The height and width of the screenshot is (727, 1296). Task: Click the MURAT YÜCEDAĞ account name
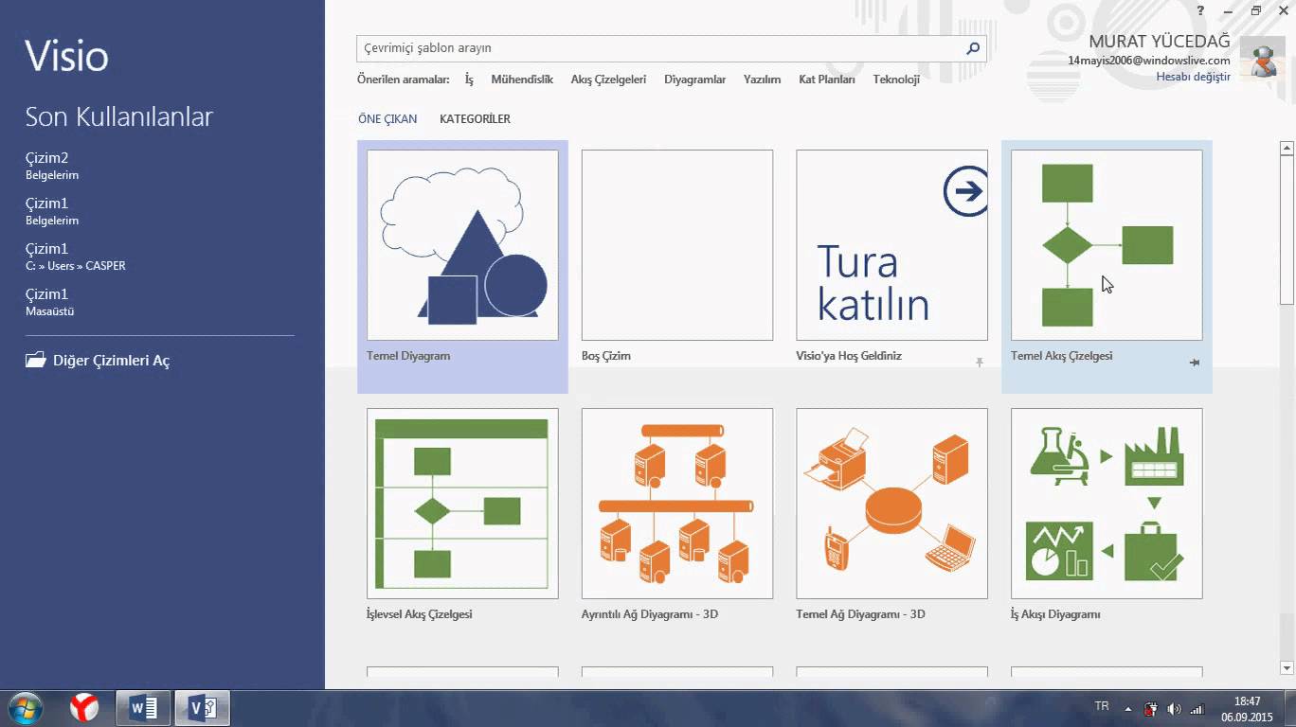[1160, 42]
